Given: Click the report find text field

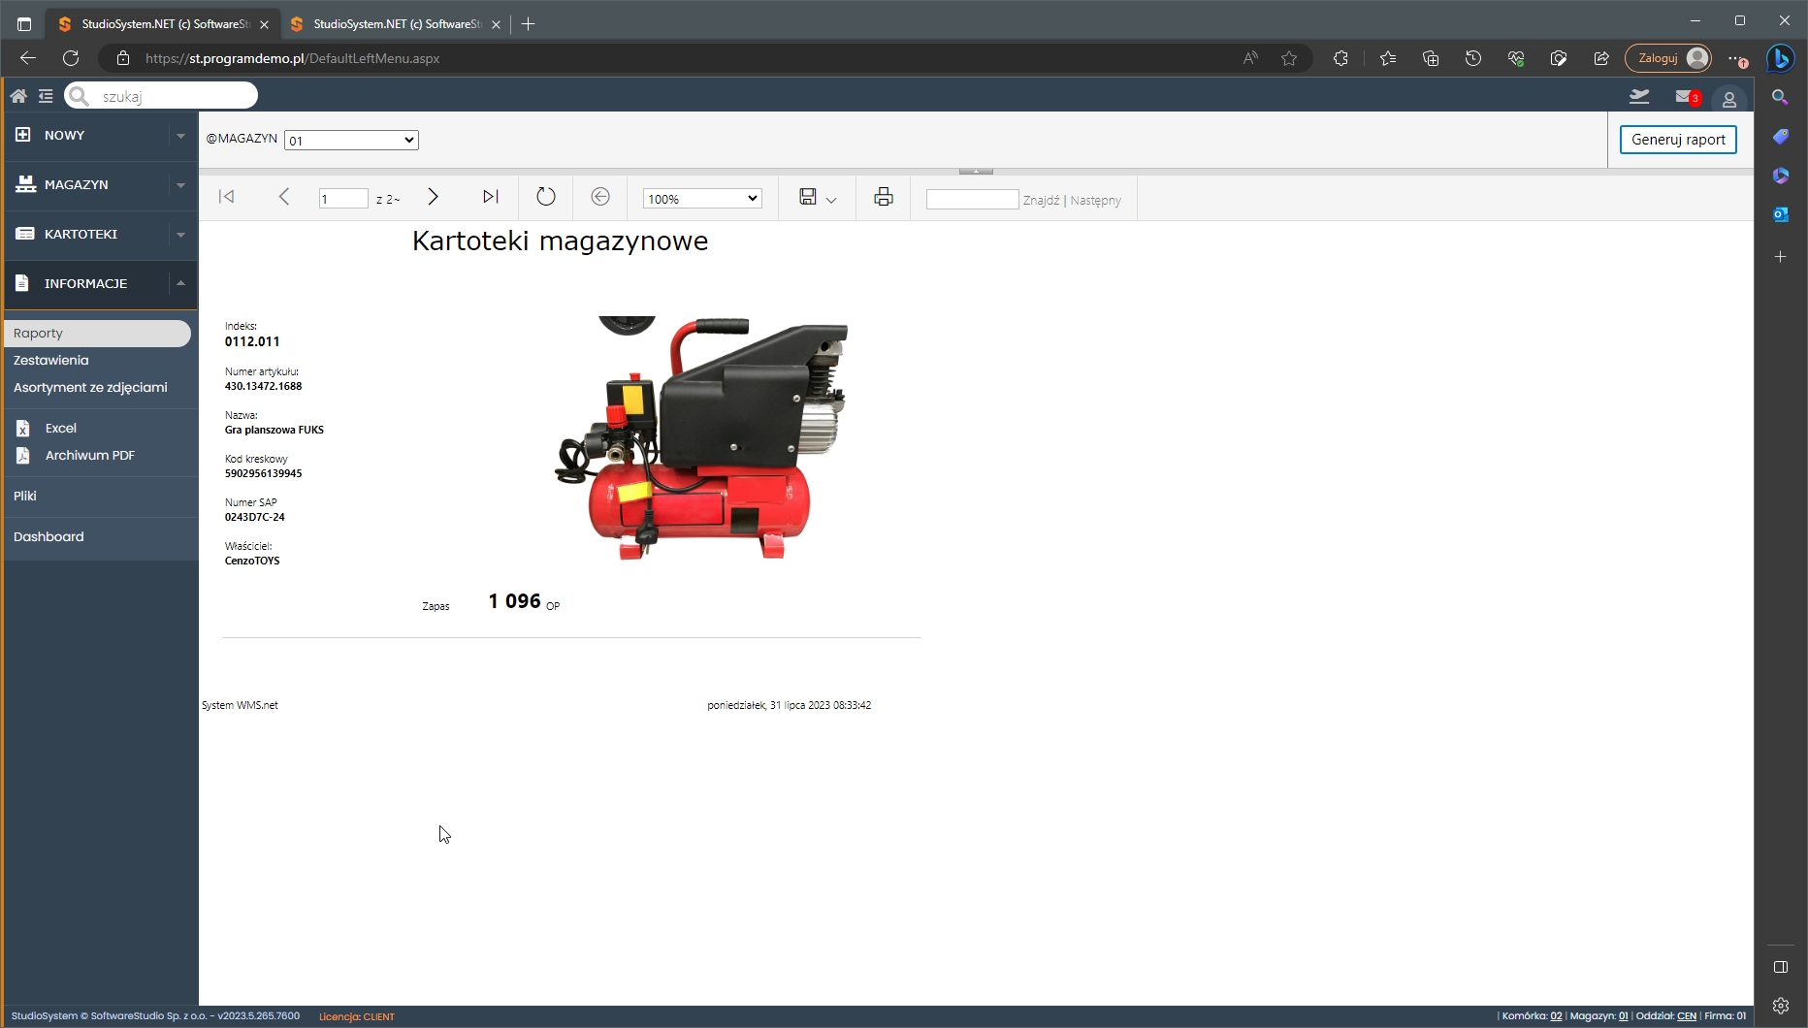Looking at the screenshot, I should tap(972, 200).
